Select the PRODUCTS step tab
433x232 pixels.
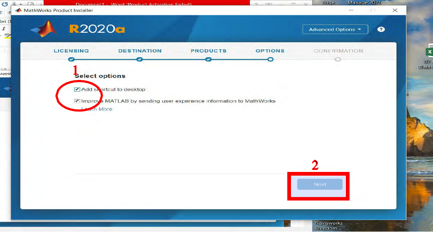point(208,51)
